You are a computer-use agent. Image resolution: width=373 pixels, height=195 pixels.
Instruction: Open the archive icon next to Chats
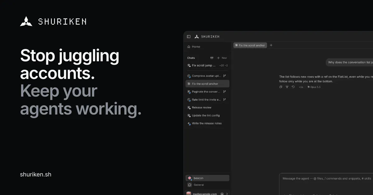(212, 58)
